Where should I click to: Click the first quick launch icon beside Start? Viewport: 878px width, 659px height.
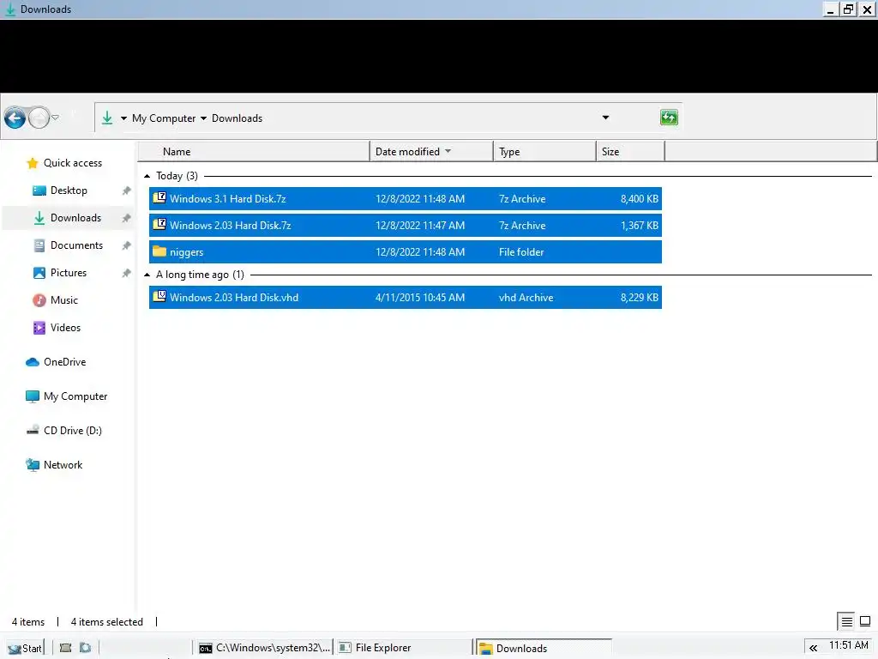click(x=65, y=648)
